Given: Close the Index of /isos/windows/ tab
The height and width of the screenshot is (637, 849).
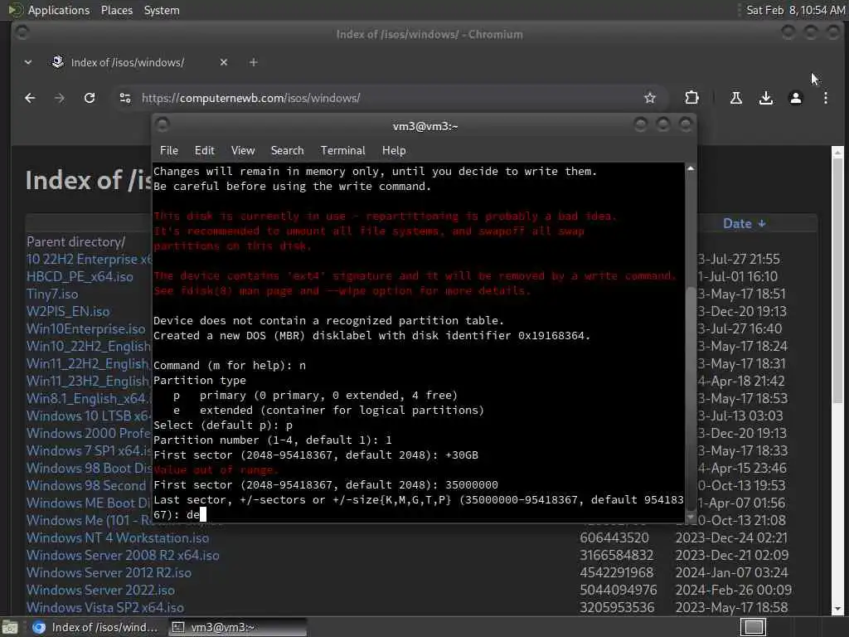Looking at the screenshot, I should click(x=224, y=62).
